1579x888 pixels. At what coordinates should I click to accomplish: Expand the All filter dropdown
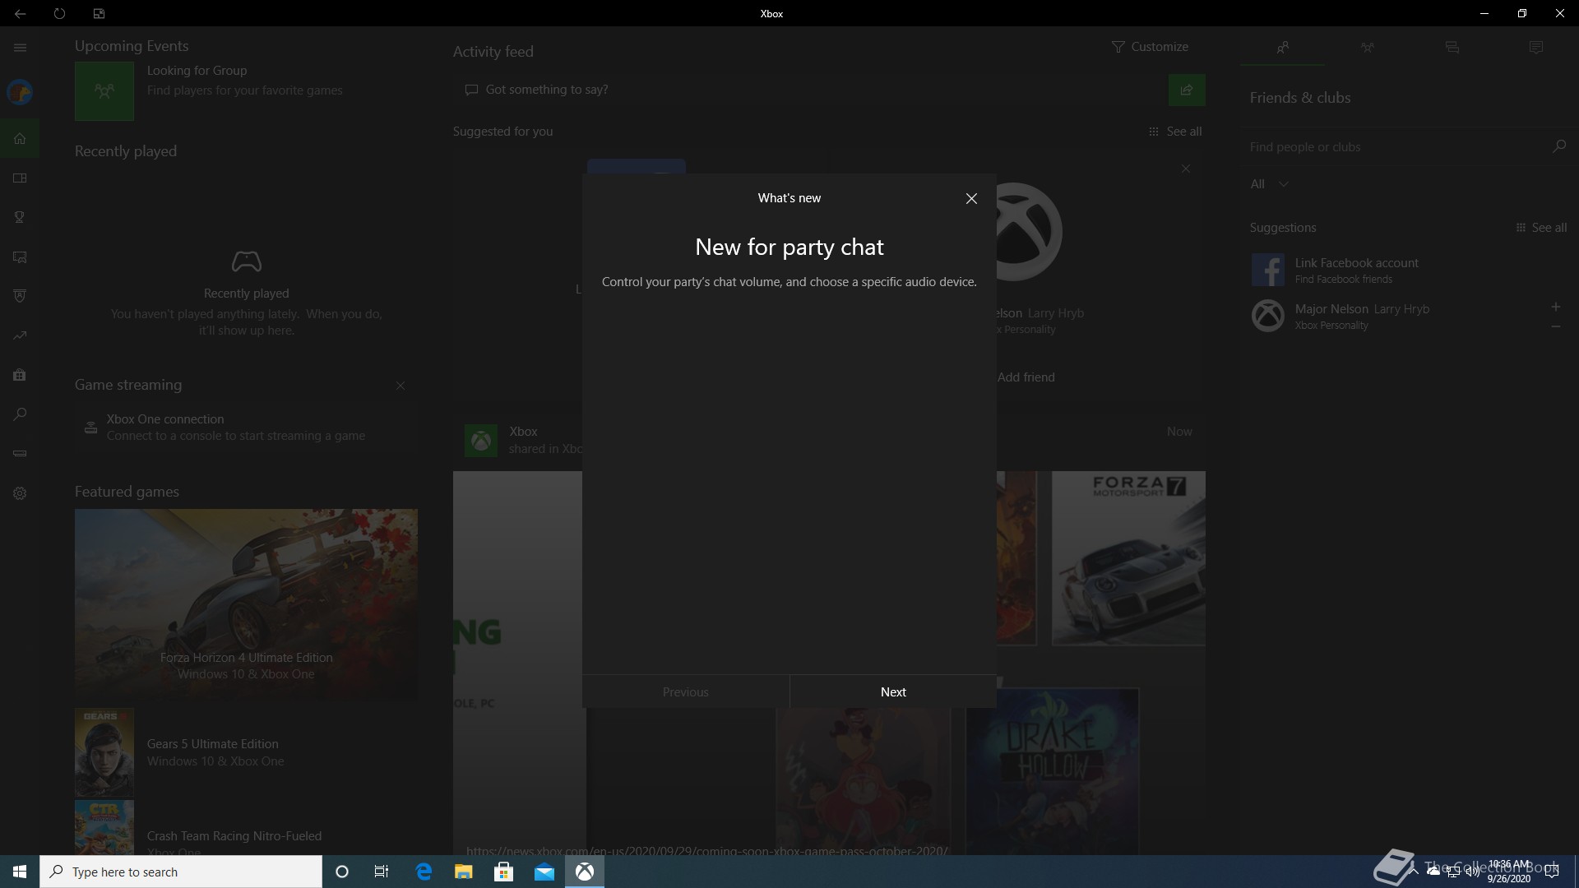1269,184
